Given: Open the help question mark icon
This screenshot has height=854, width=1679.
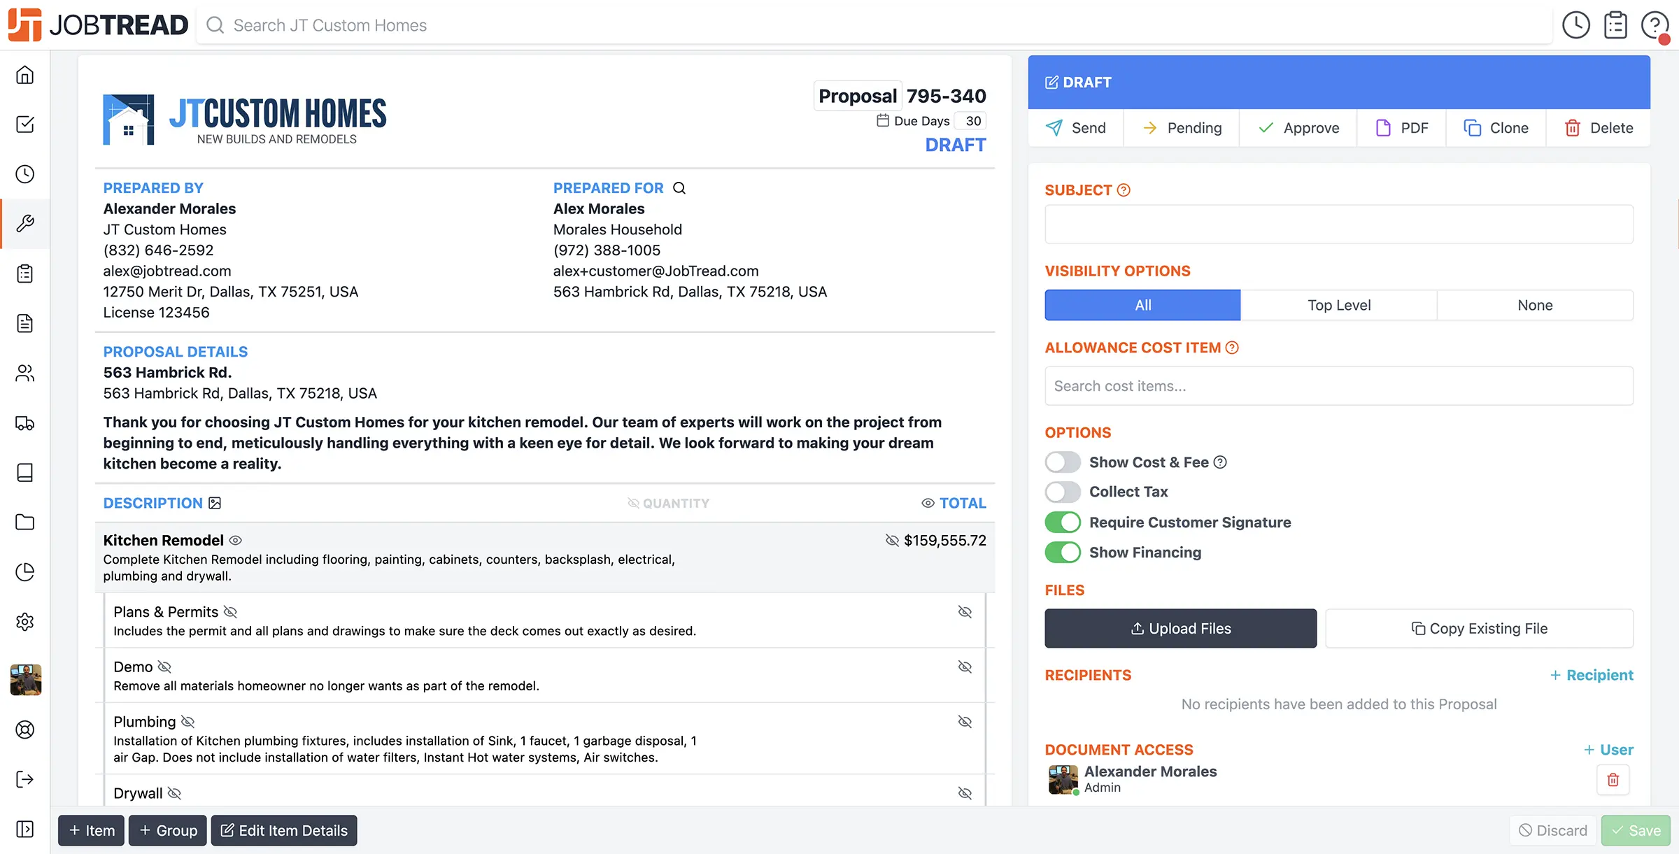Looking at the screenshot, I should pyautogui.click(x=1655, y=25).
